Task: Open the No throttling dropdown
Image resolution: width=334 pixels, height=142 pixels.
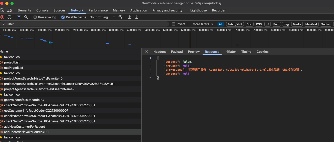Action: (102, 17)
